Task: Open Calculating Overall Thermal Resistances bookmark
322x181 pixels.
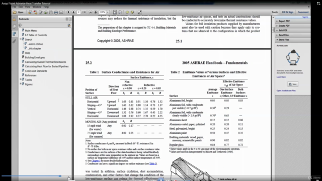Action: tap(46, 62)
